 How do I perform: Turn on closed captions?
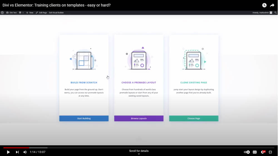click(x=255, y=152)
